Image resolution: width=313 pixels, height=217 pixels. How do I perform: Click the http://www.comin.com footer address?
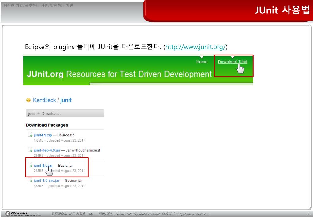pos(194,214)
